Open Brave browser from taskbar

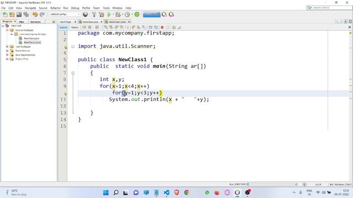(176, 193)
